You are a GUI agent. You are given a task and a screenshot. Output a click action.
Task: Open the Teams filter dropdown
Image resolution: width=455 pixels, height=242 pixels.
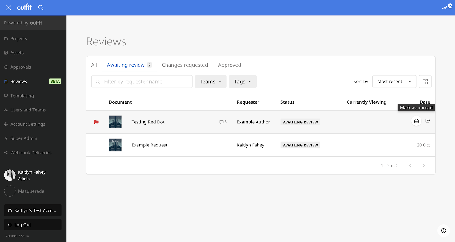pyautogui.click(x=211, y=82)
